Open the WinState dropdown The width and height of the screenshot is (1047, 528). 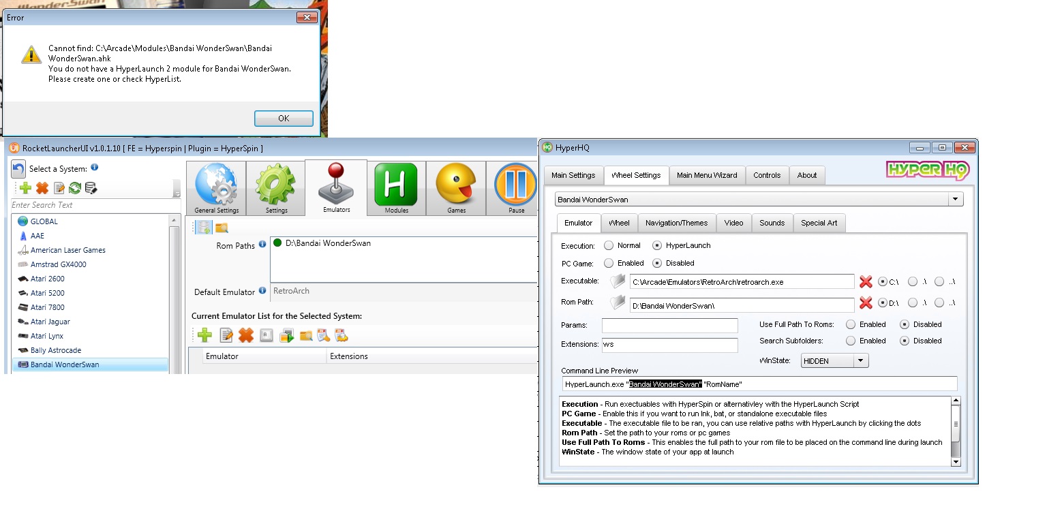pyautogui.click(x=860, y=361)
